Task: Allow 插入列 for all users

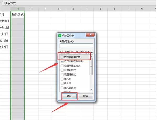Action: tap(62, 79)
